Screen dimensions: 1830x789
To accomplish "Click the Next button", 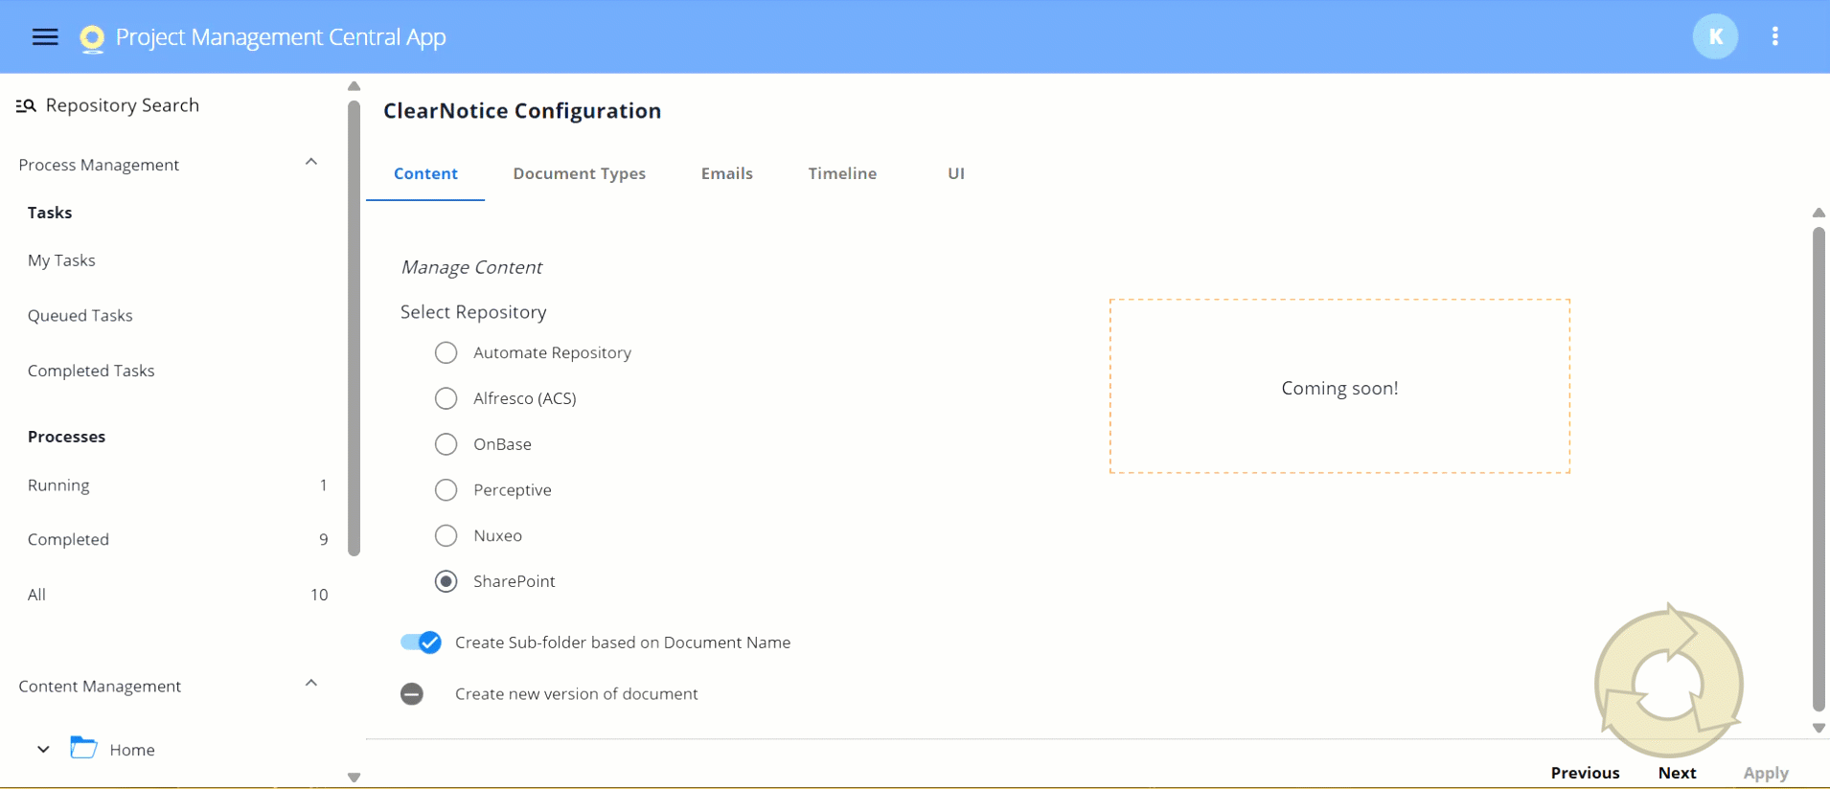I will point(1677,773).
